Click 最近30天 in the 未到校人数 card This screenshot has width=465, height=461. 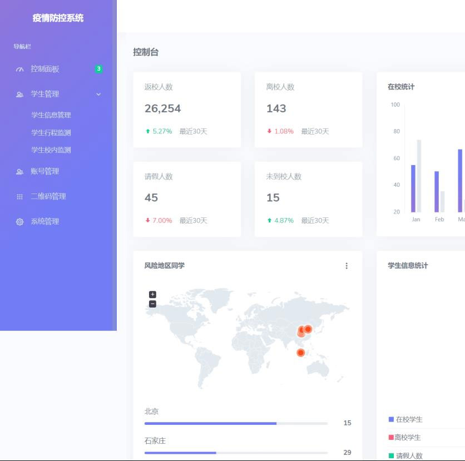click(315, 221)
